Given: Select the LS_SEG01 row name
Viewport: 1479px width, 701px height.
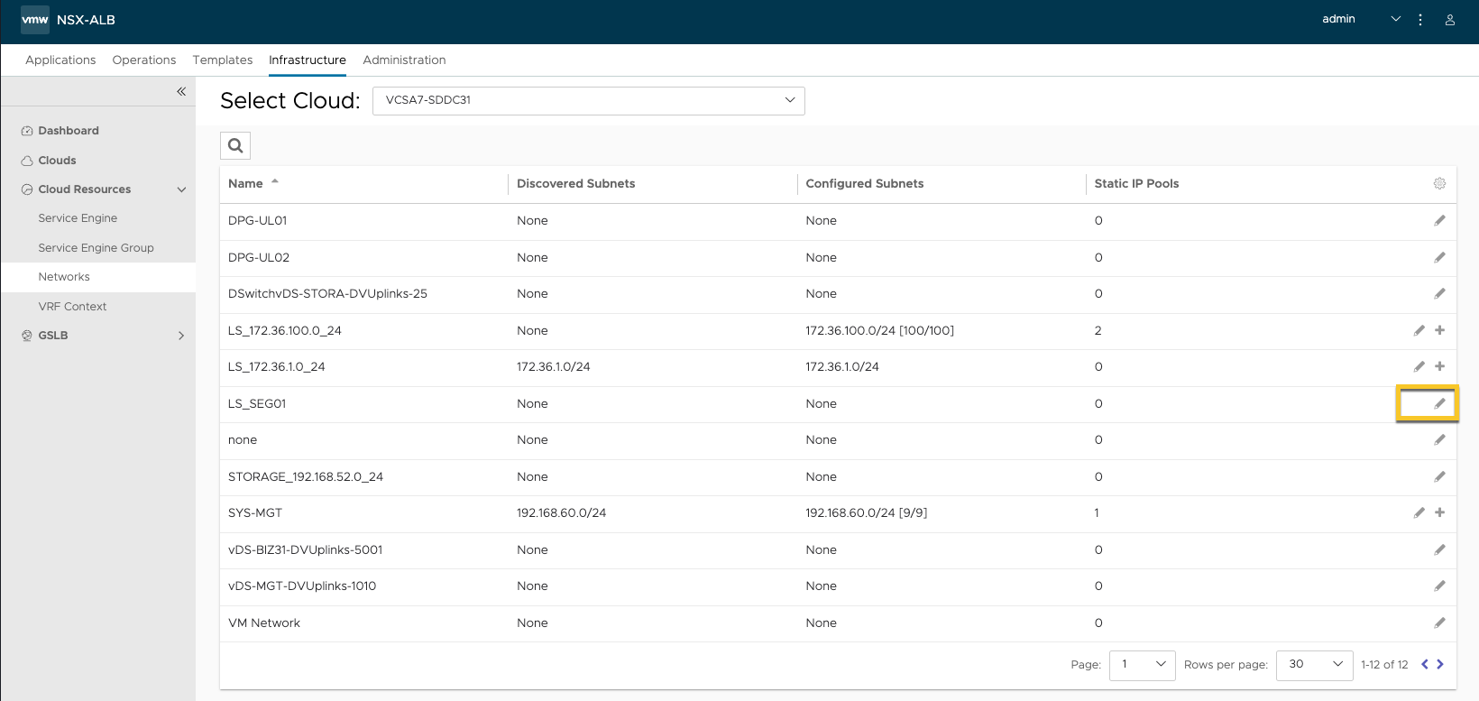Looking at the screenshot, I should (257, 403).
